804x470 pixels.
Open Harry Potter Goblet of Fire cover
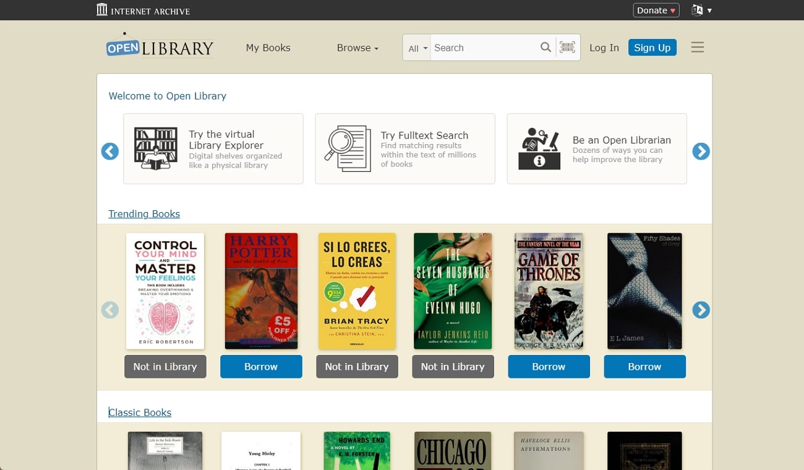click(x=261, y=291)
